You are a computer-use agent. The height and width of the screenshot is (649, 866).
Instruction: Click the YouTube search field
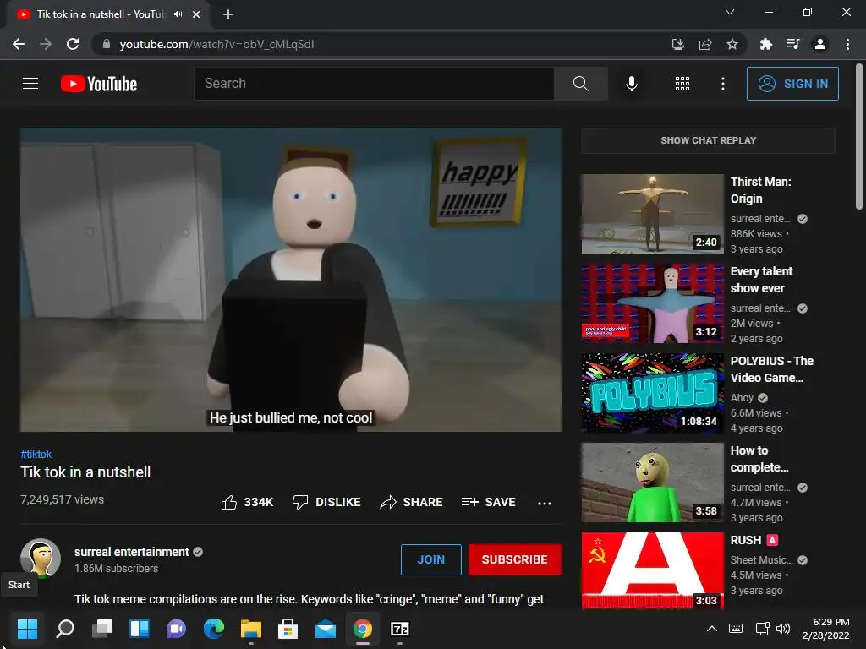(x=374, y=84)
